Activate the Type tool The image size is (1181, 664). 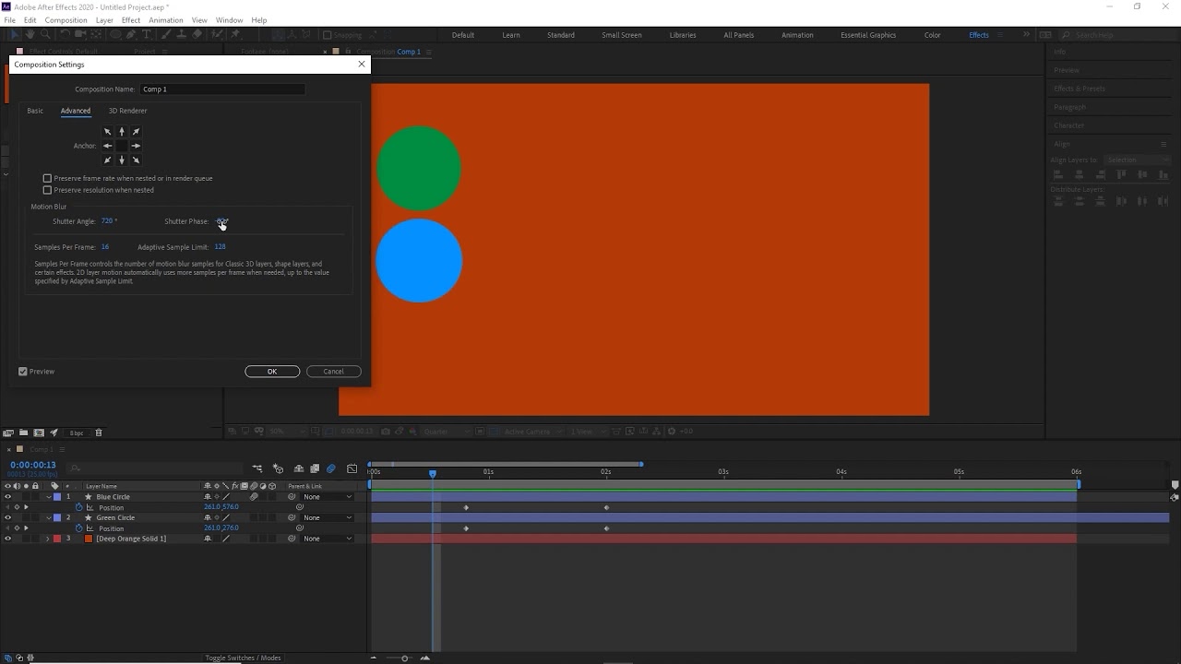(148, 34)
